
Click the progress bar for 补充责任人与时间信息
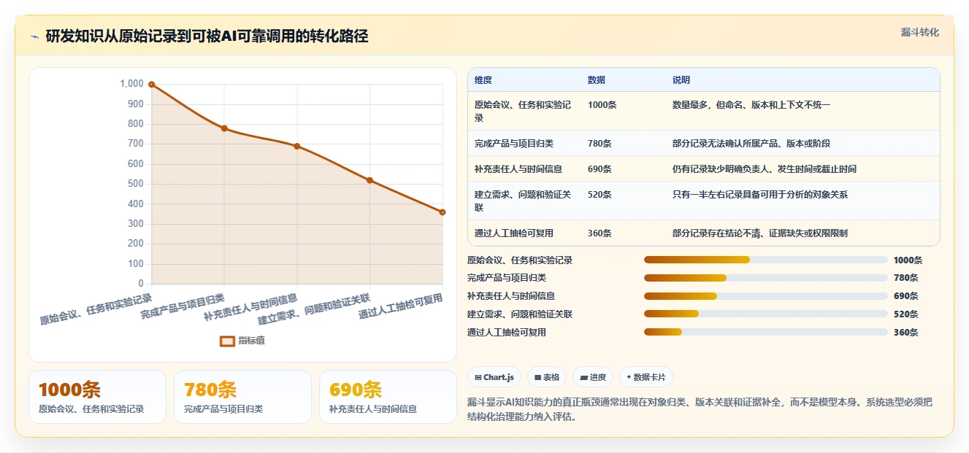tap(766, 296)
